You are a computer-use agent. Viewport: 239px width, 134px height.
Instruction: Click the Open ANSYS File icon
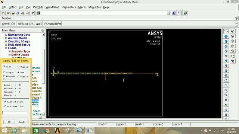point(8,13)
